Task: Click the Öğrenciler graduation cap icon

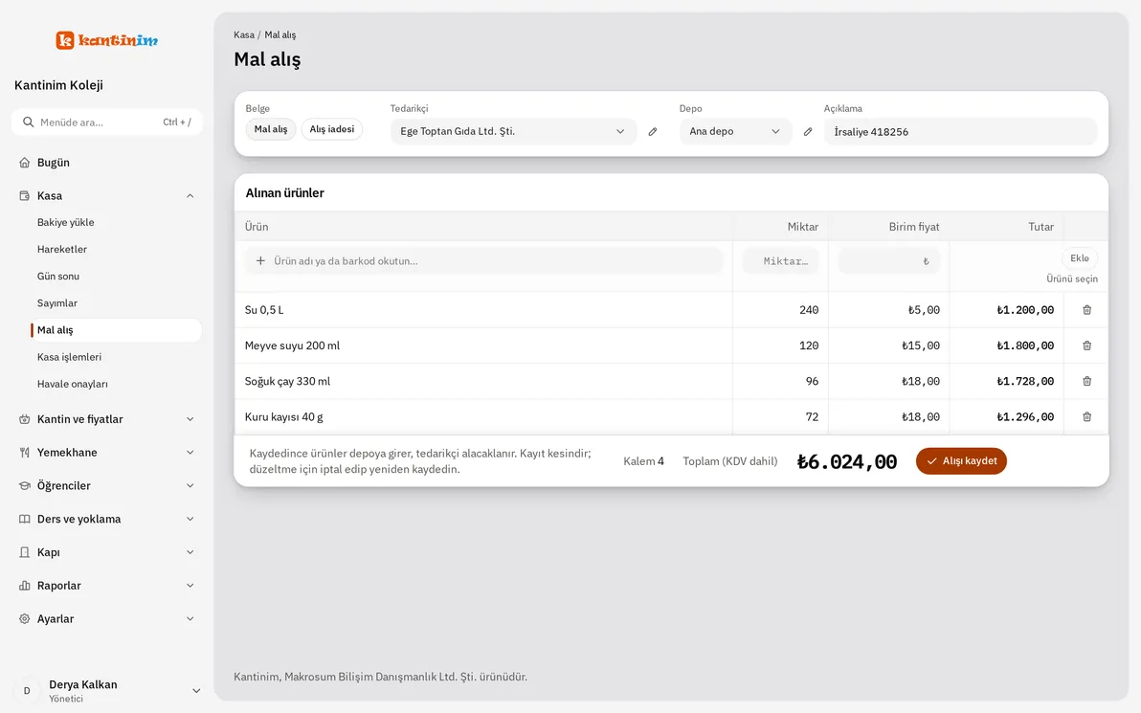Action: tap(25, 486)
